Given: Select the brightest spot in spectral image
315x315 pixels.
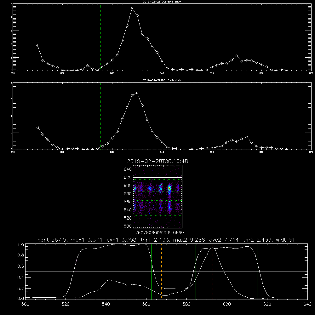Looking at the screenshot, I should pyautogui.click(x=169, y=189).
